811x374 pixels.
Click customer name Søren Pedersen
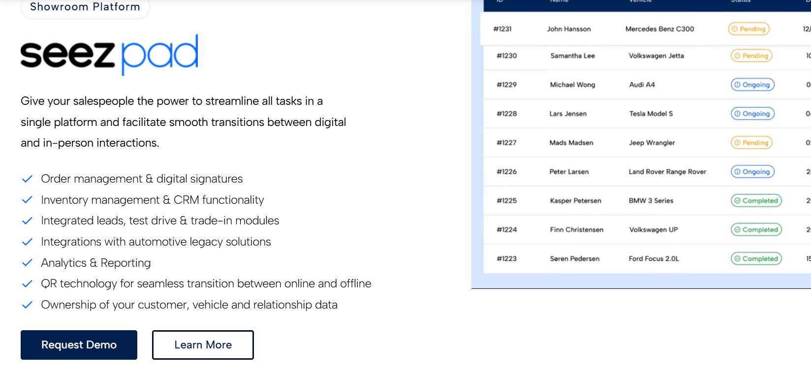point(575,259)
